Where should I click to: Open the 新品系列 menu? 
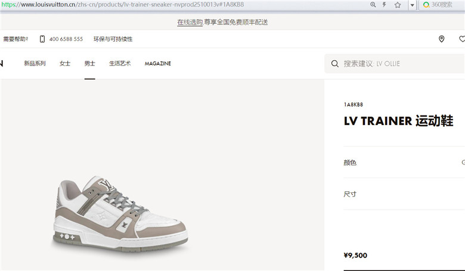coord(35,63)
